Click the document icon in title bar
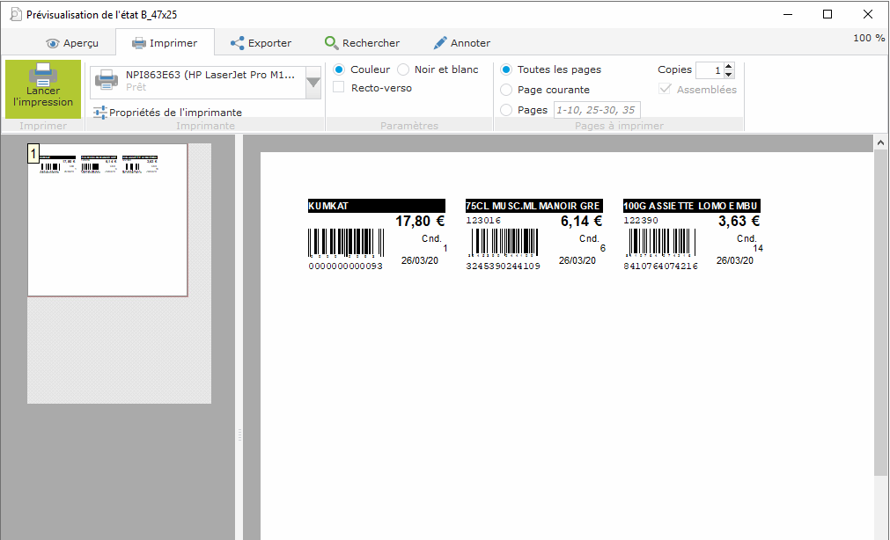The image size is (890, 540). coord(14,14)
